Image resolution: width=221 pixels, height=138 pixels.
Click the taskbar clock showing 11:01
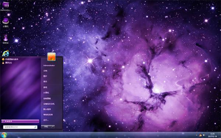[212, 135]
